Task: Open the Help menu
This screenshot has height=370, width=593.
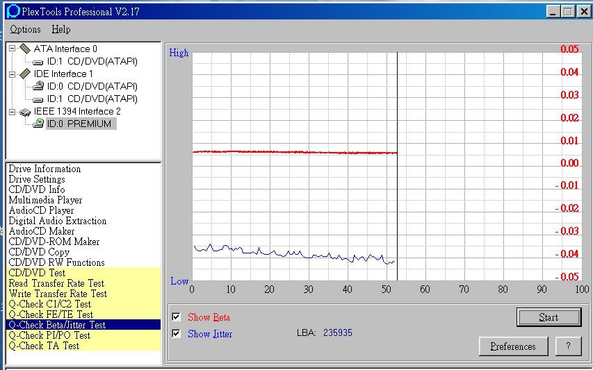Action: tap(61, 29)
